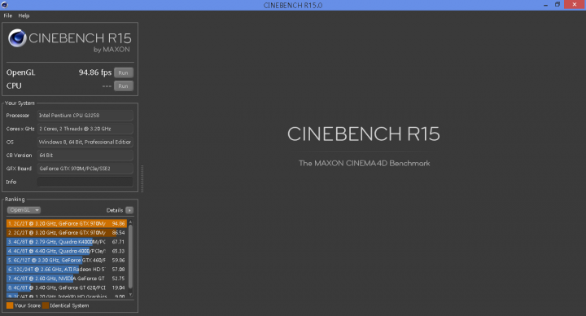Select the OS field showing Windows 8

pos(85,142)
